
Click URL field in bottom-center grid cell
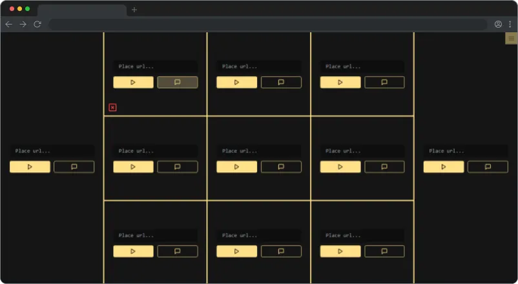pyautogui.click(x=258, y=236)
